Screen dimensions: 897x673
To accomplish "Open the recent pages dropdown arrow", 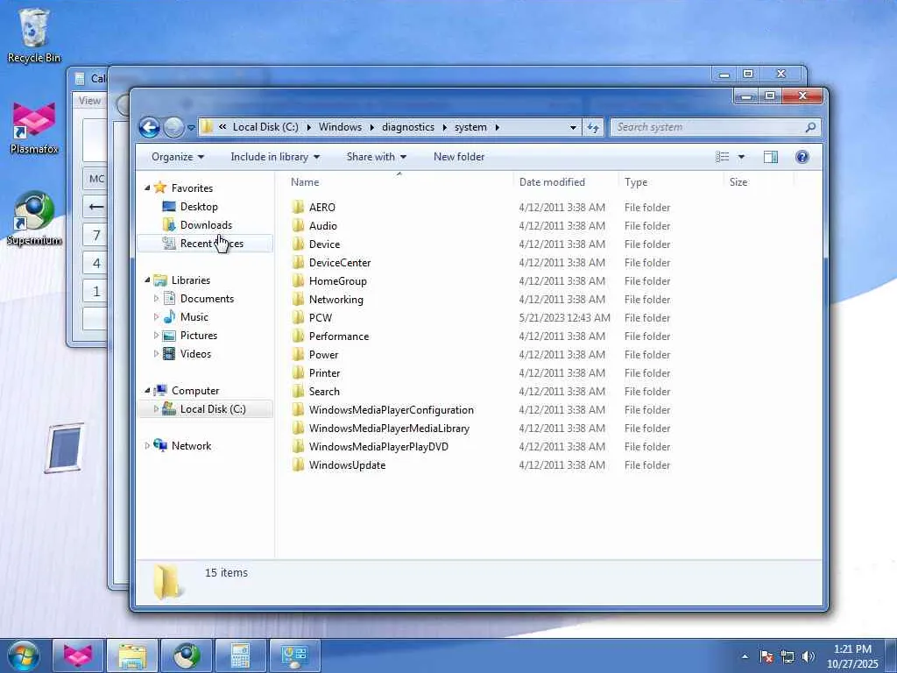I will [191, 128].
